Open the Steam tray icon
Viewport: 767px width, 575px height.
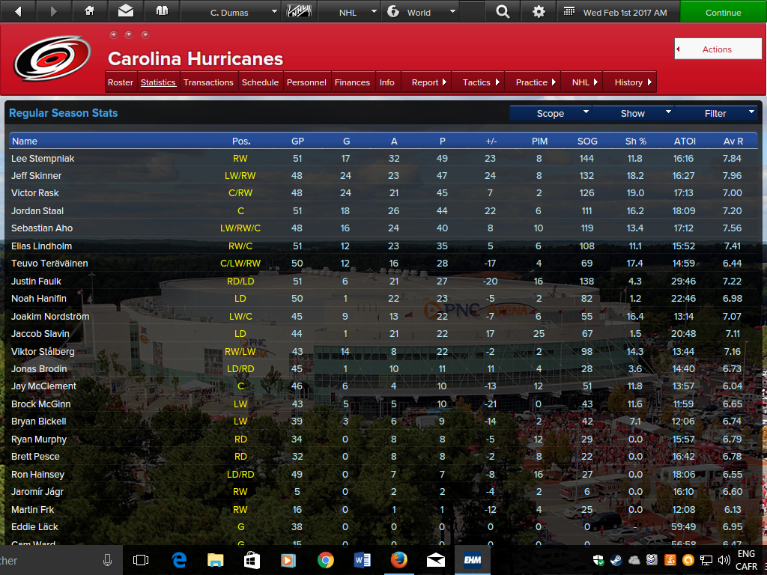pos(616,560)
